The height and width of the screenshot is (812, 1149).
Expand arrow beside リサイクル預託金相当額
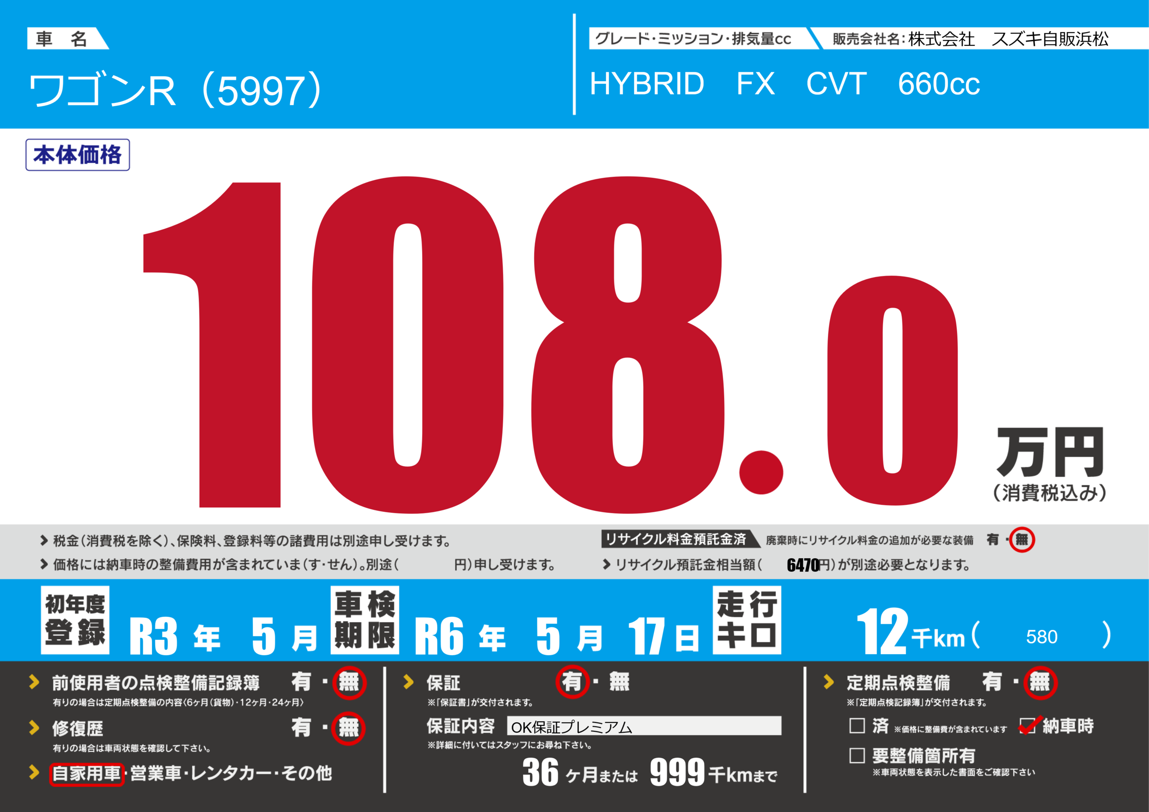tap(606, 564)
